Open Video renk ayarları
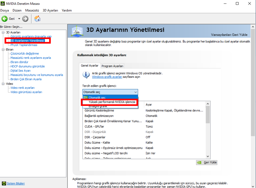Screen dimensions: 256x188 tap(22, 88)
